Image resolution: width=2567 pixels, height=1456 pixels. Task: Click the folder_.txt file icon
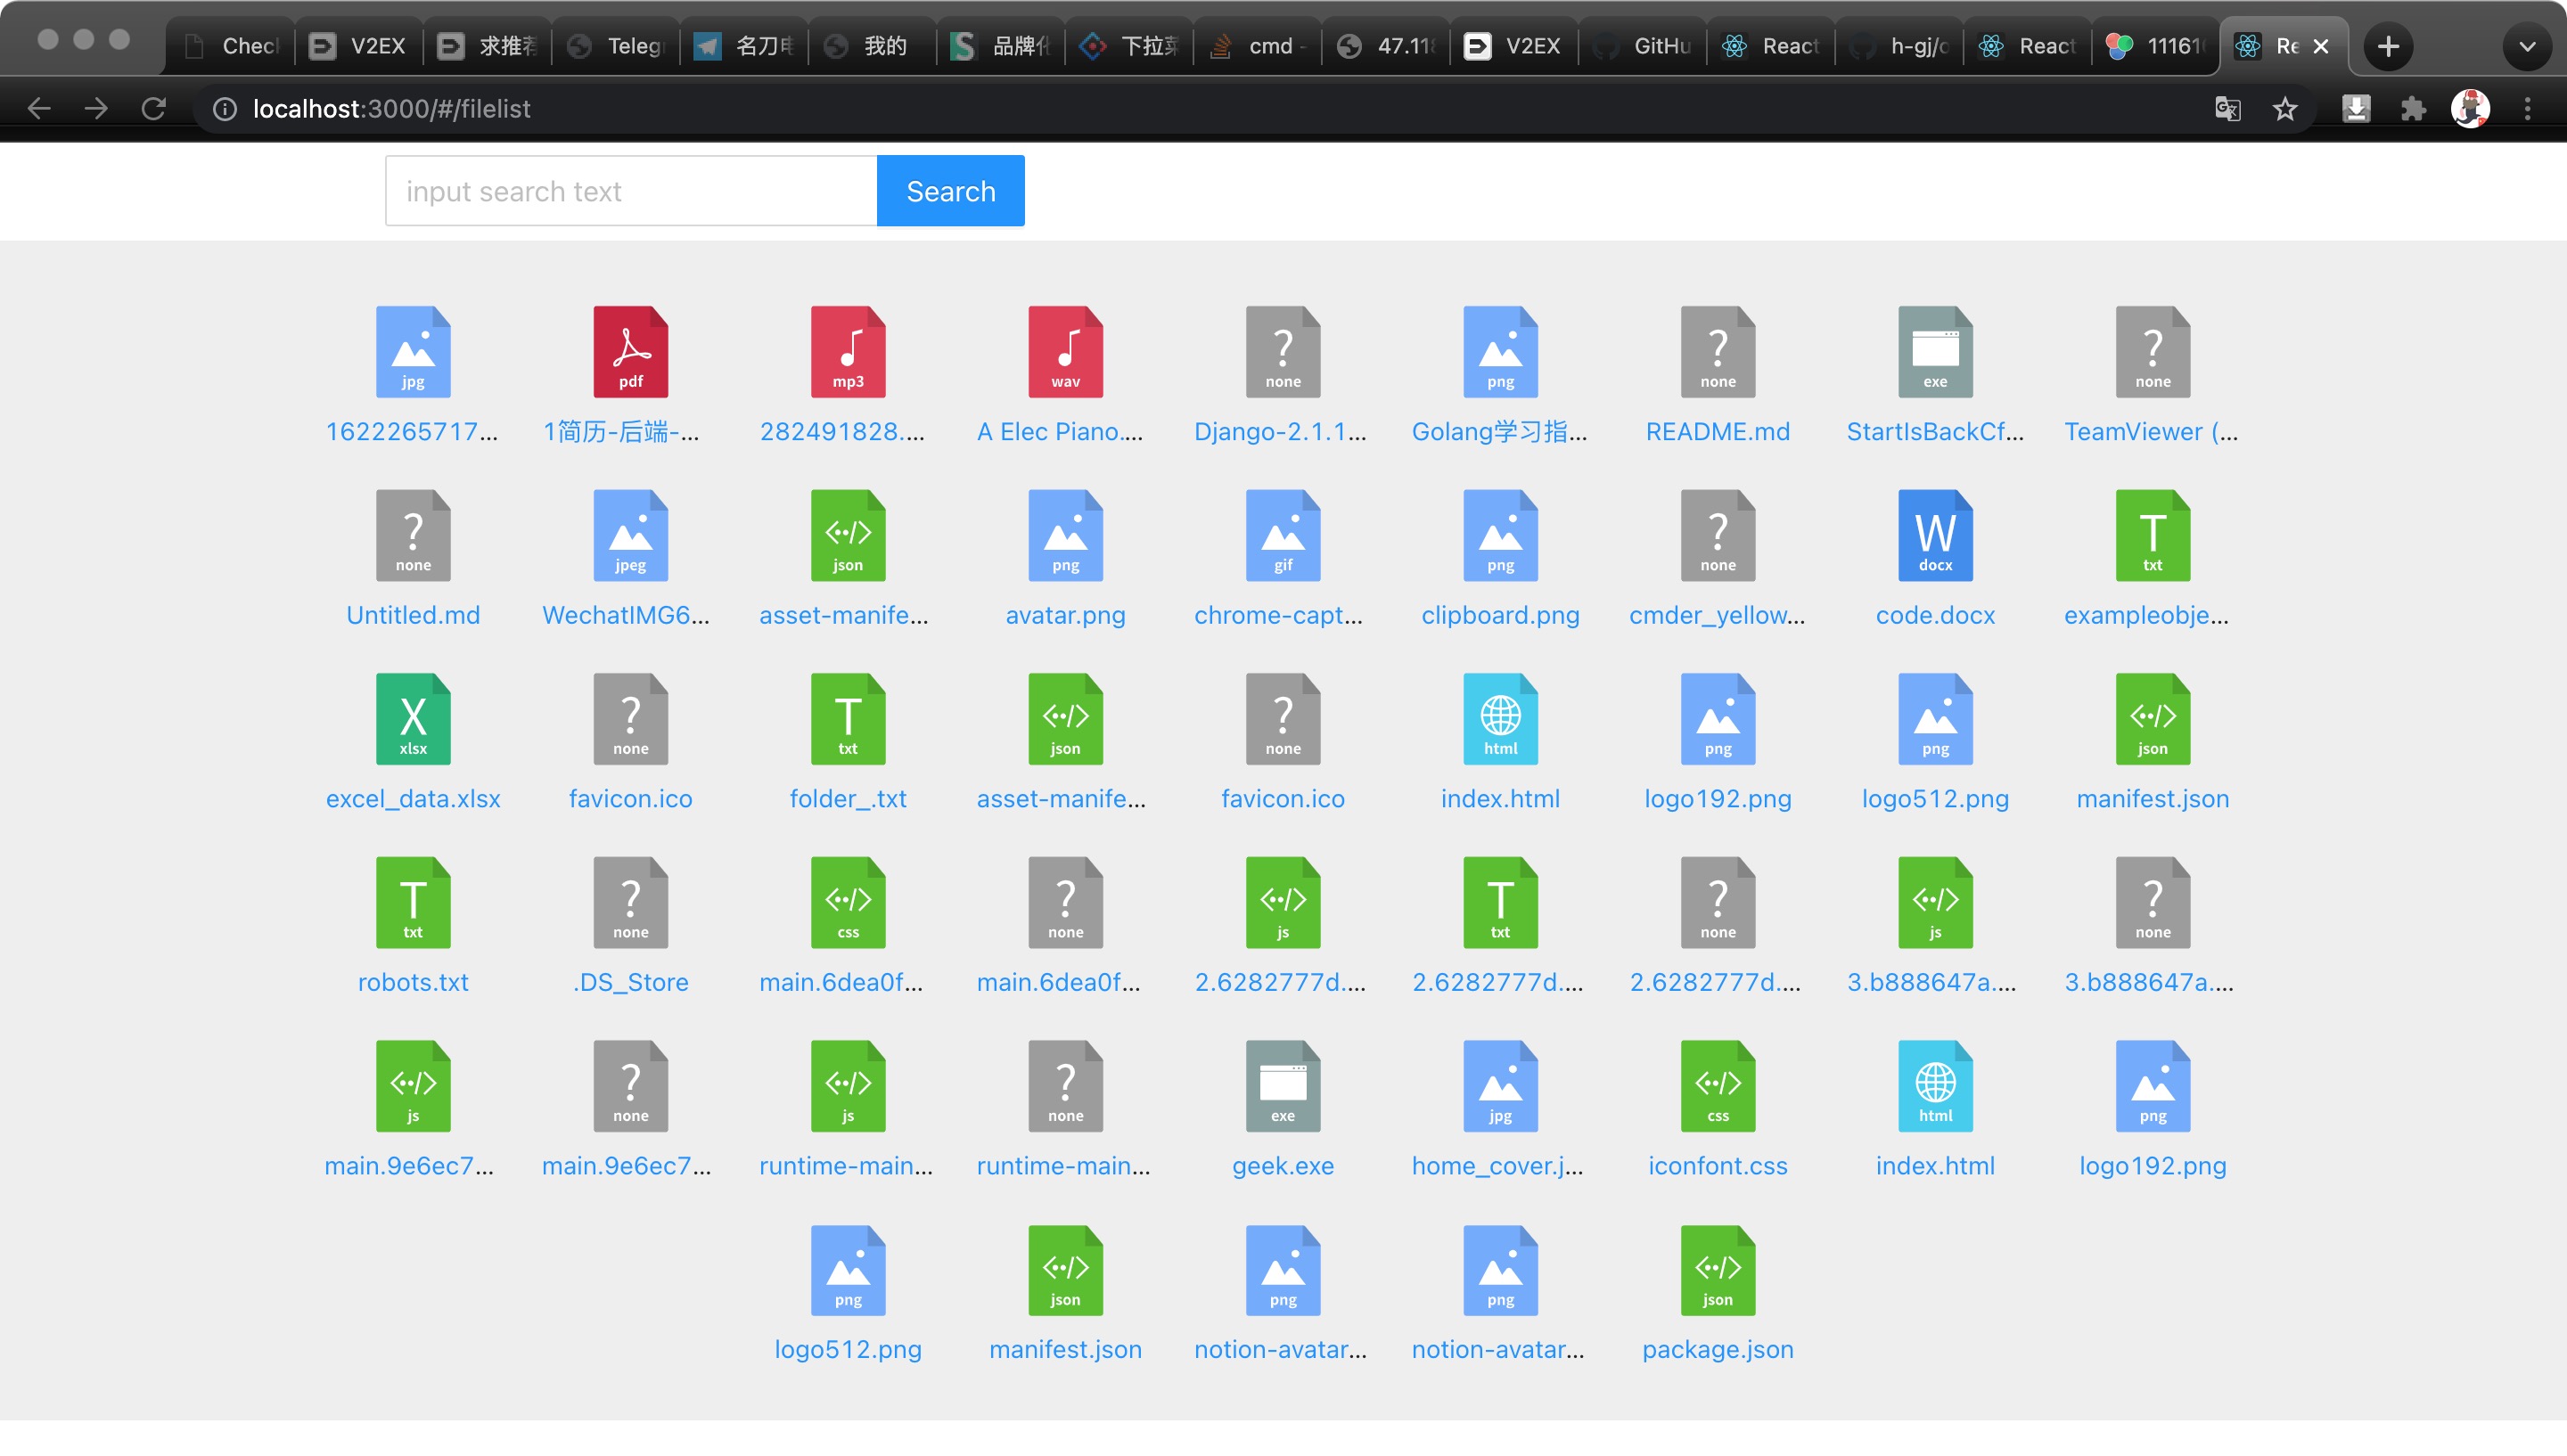pyautogui.click(x=848, y=718)
